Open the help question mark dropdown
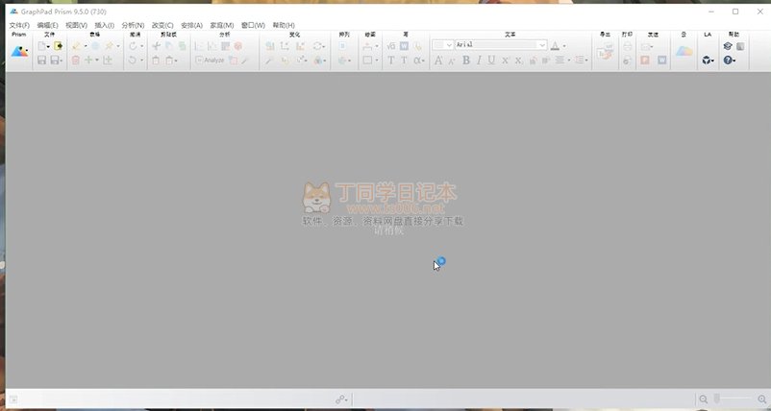Image resolution: width=771 pixels, height=411 pixels. pos(730,60)
